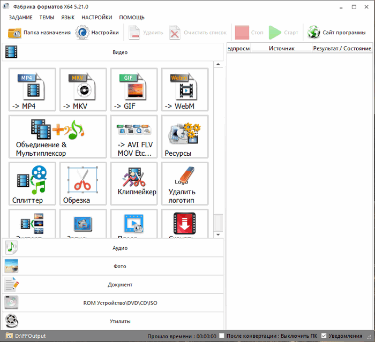Viewport: 375px width, 342px height.
Task: Click the Источник column header
Action: [x=281, y=48]
